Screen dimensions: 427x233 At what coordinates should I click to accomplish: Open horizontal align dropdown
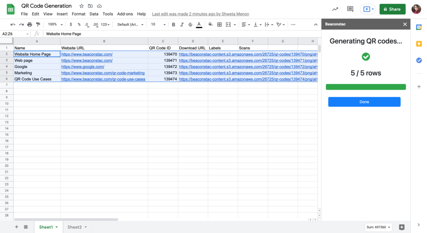point(246,25)
